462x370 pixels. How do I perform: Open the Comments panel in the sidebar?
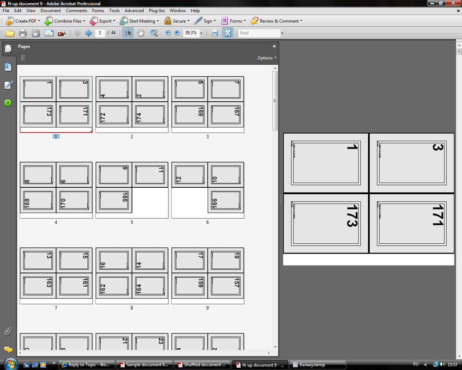coord(8,349)
